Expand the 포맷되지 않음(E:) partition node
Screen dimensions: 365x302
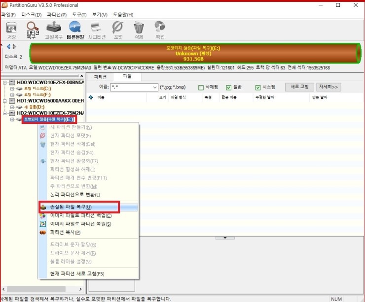(12, 120)
